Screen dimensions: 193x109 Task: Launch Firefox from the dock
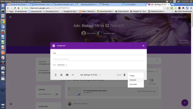(x=3, y=32)
